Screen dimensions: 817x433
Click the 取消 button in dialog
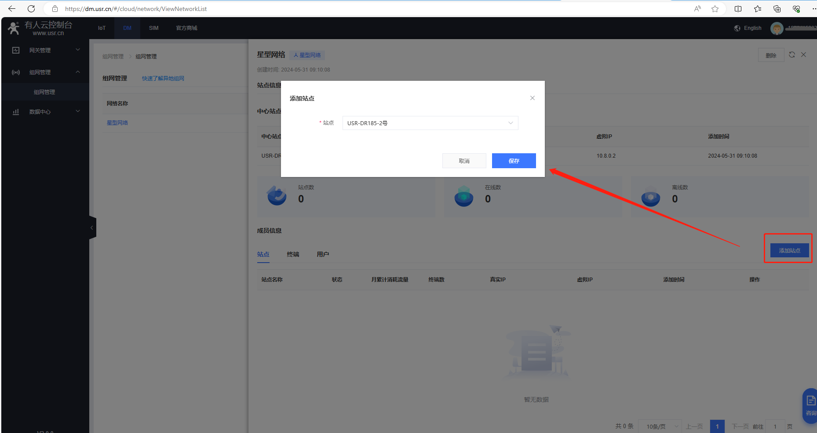point(464,161)
